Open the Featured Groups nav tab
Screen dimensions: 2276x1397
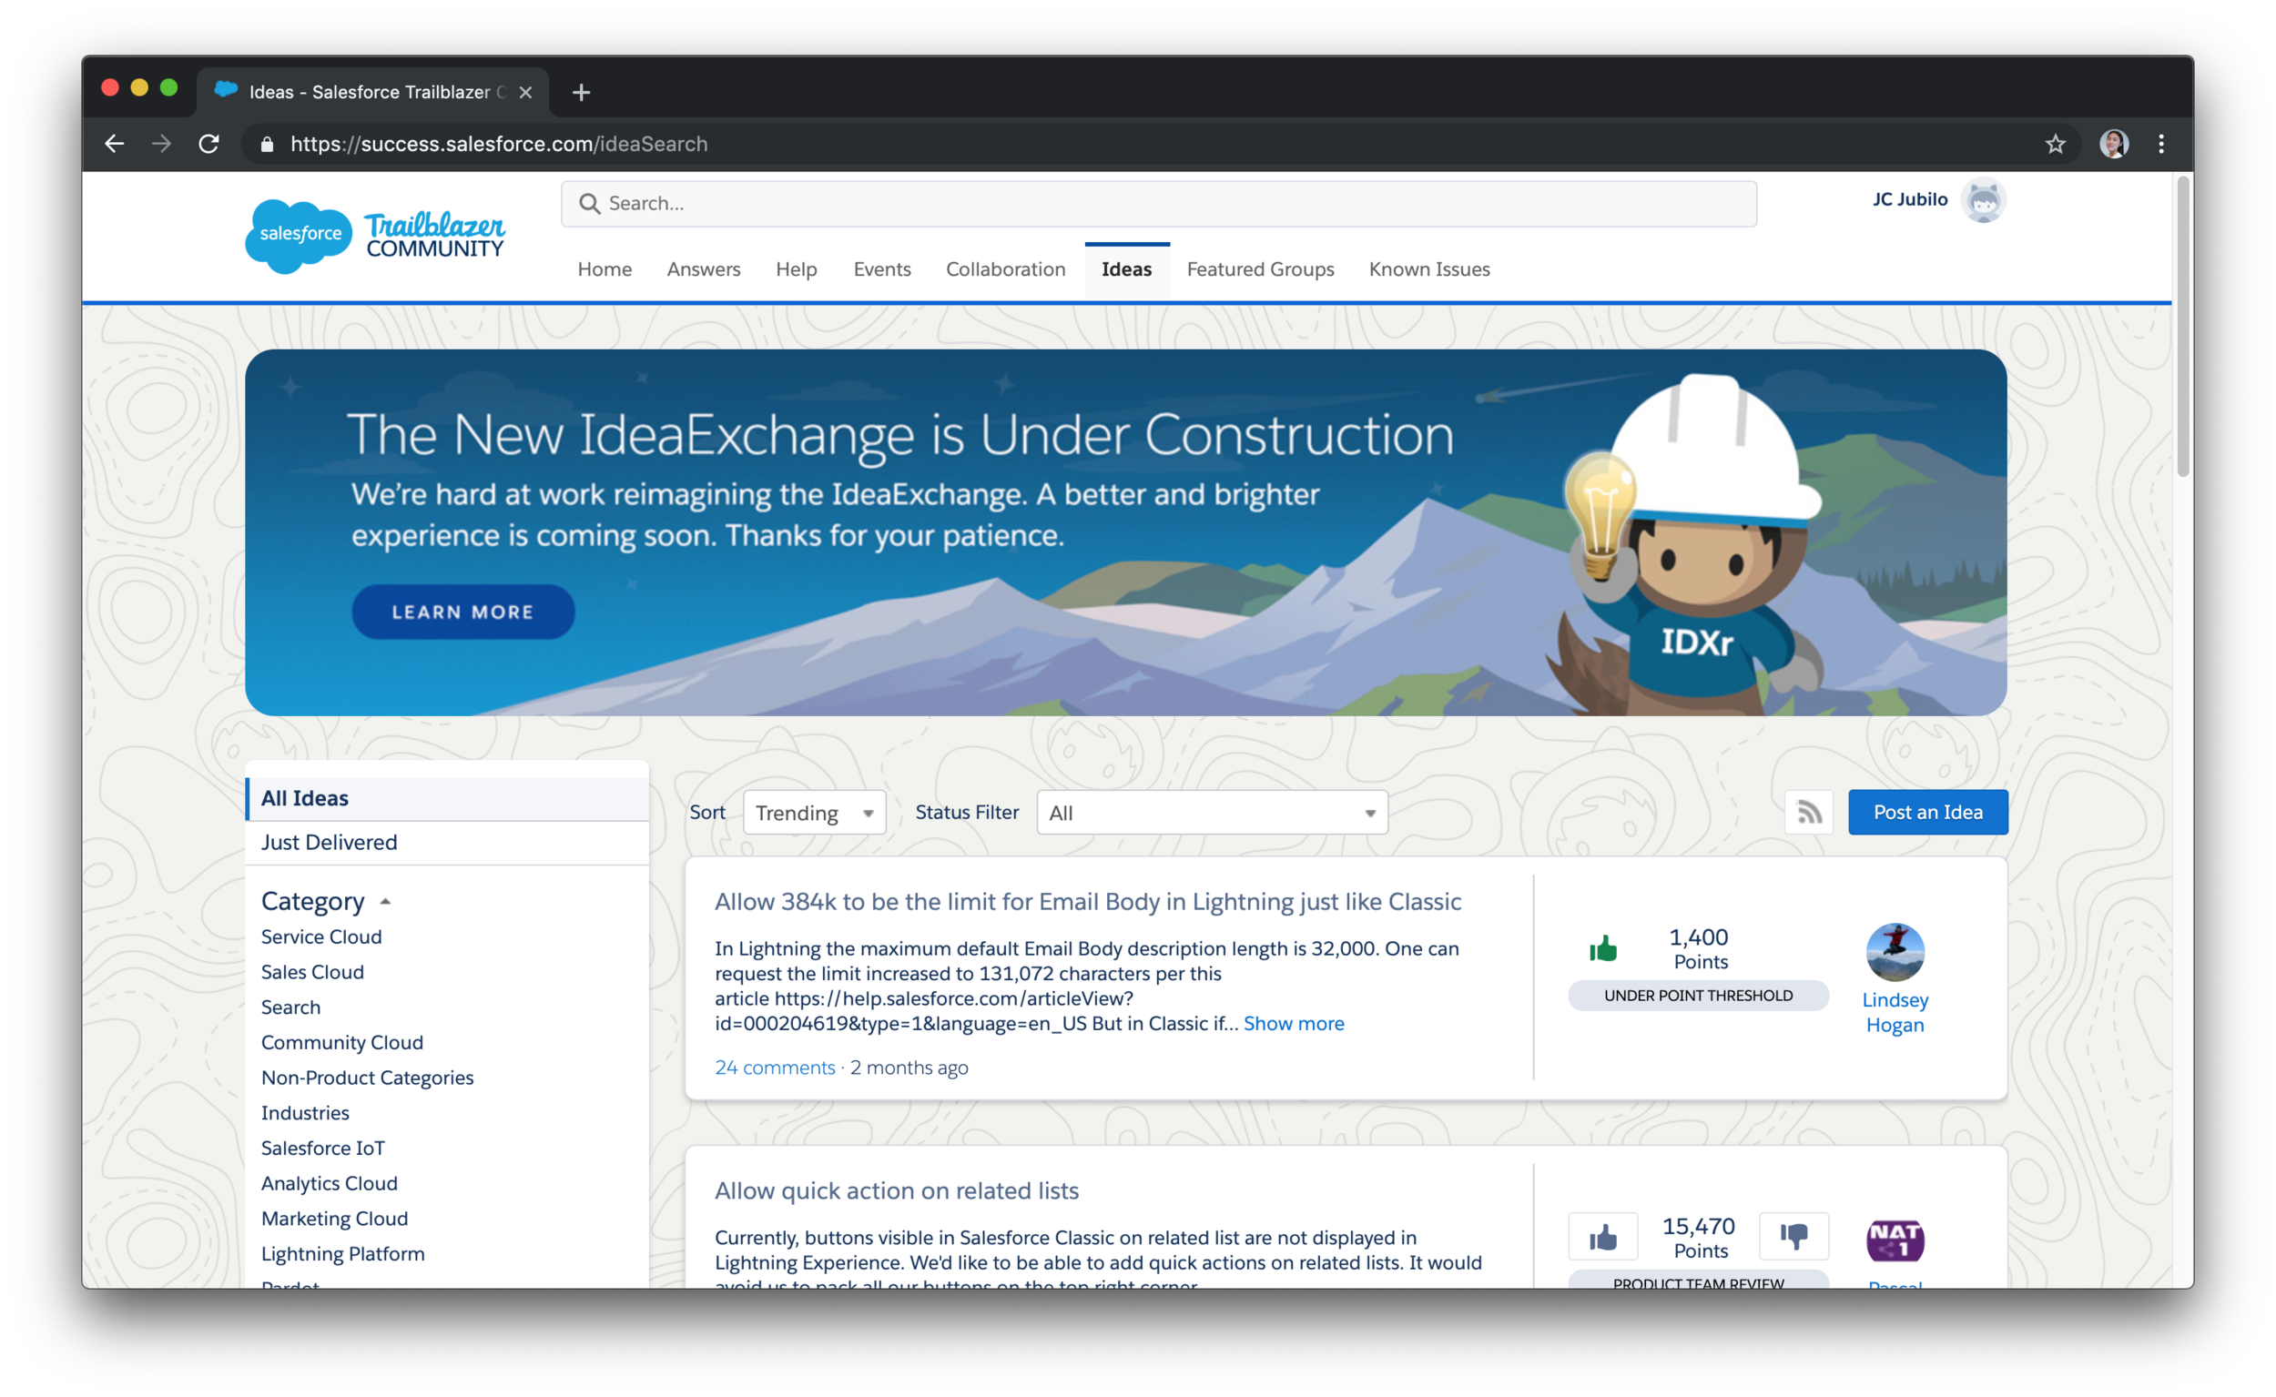coord(1259,268)
